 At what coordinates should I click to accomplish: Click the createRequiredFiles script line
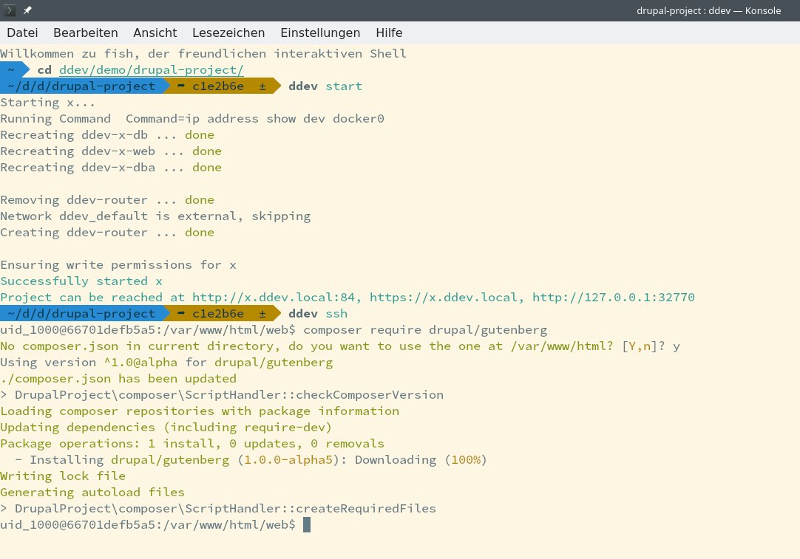tap(218, 509)
